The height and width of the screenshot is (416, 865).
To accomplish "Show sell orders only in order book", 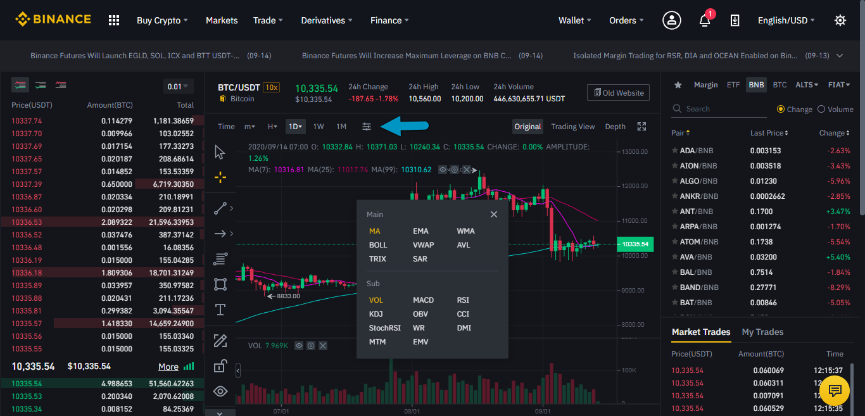I will [61, 85].
